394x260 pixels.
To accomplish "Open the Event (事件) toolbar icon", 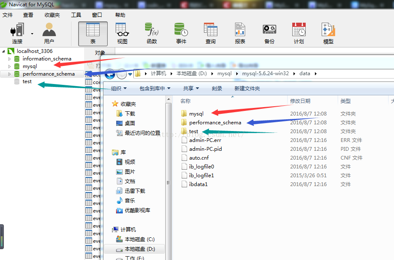I will [x=181, y=33].
